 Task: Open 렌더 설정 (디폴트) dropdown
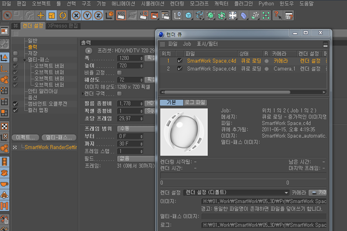(x=236, y=192)
